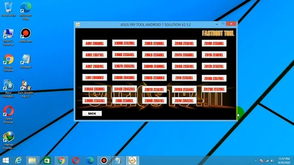Pick the X007D ZB552KL model button
The width and height of the screenshot is (294, 165).
pyautogui.click(x=124, y=66)
